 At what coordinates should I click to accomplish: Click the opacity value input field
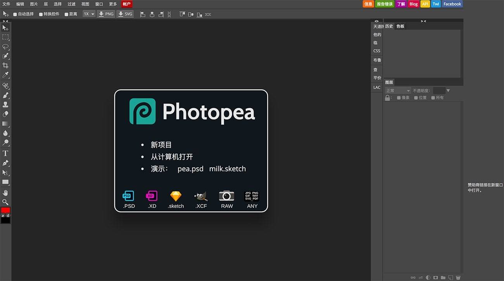pyautogui.click(x=439, y=91)
